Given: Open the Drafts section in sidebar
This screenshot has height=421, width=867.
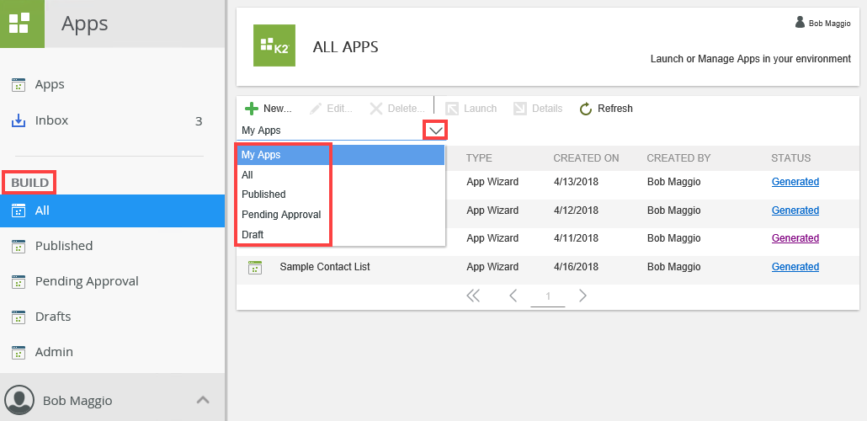Looking at the screenshot, I should (x=53, y=317).
